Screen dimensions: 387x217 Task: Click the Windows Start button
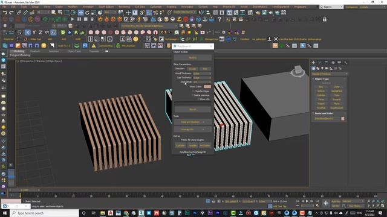click(5, 213)
